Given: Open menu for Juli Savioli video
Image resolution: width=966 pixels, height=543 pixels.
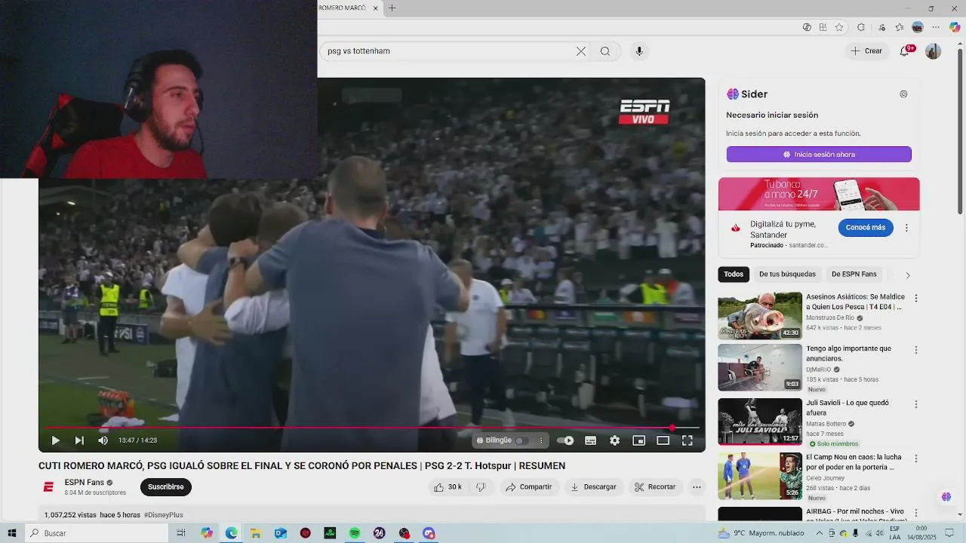Looking at the screenshot, I should pyautogui.click(x=916, y=404).
